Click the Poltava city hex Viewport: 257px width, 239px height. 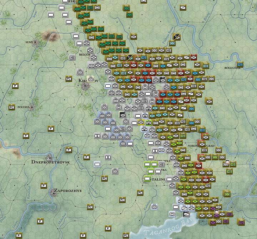(32, 107)
